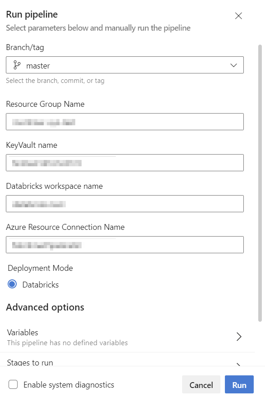The height and width of the screenshot is (397, 265).
Task: Cancel the pipeline run
Action: 201,384
